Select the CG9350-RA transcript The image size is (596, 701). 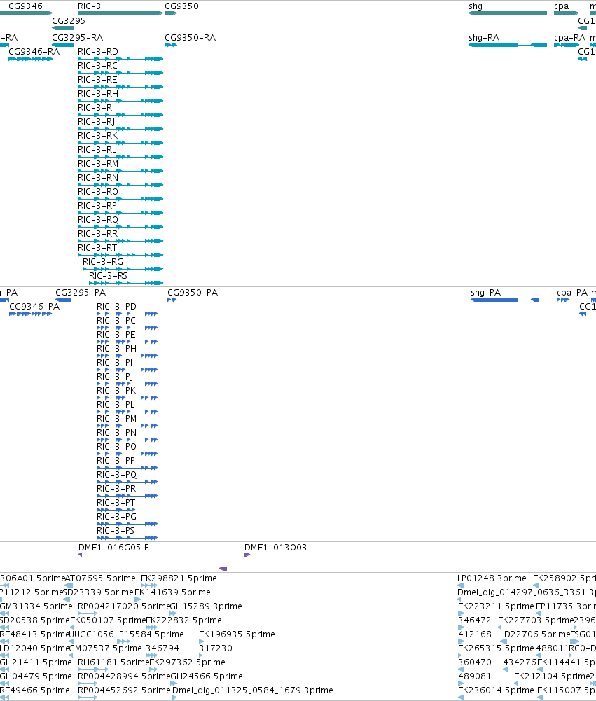pos(171,45)
